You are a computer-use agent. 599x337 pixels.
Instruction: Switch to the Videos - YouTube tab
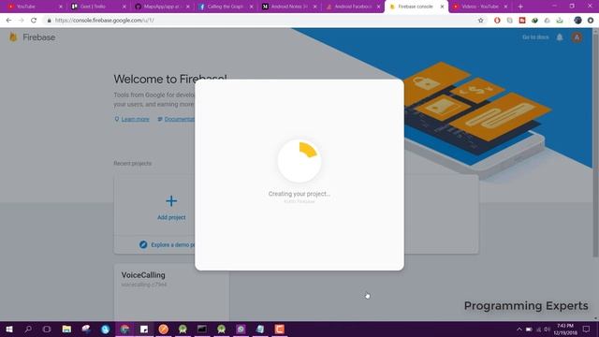click(479, 7)
